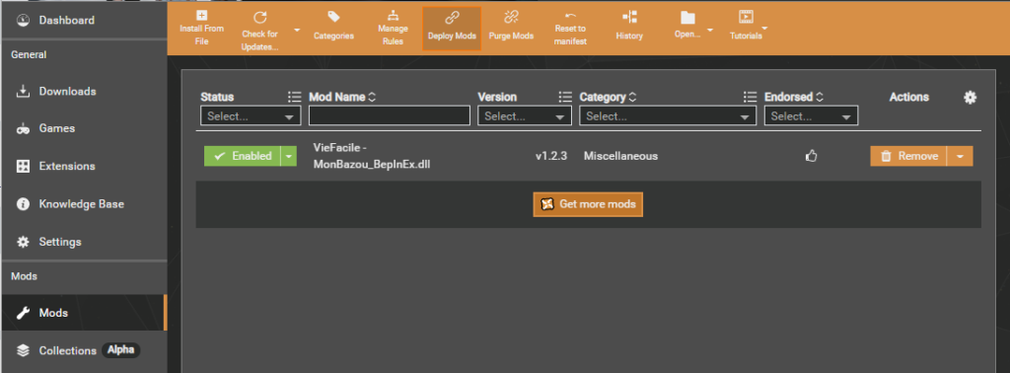Expand the Status filter dropdown
The width and height of the screenshot is (1010, 373).
pos(251,116)
